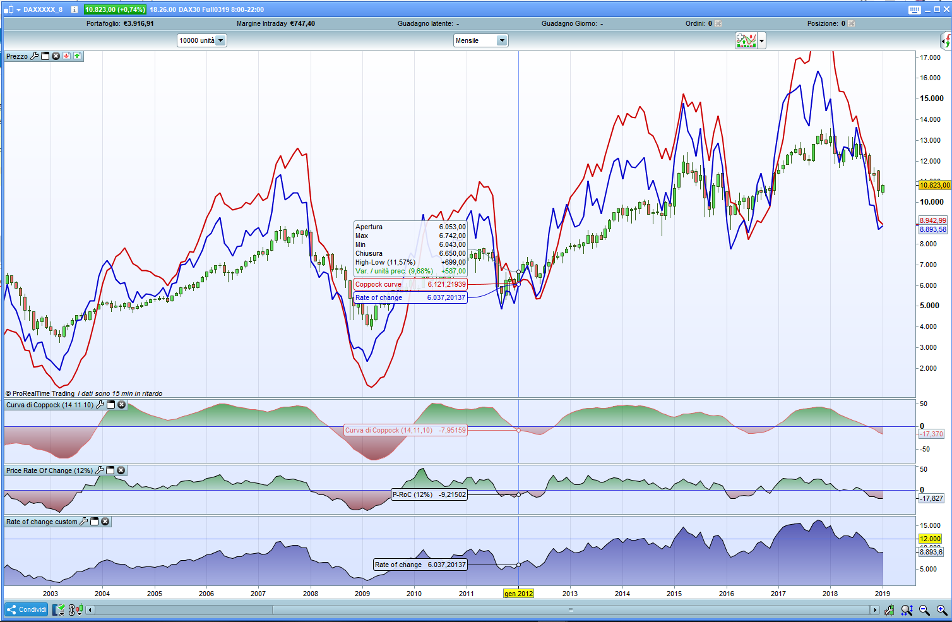Maximize the Rate of change custom panel
952x622 pixels.
pyautogui.click(x=95, y=522)
